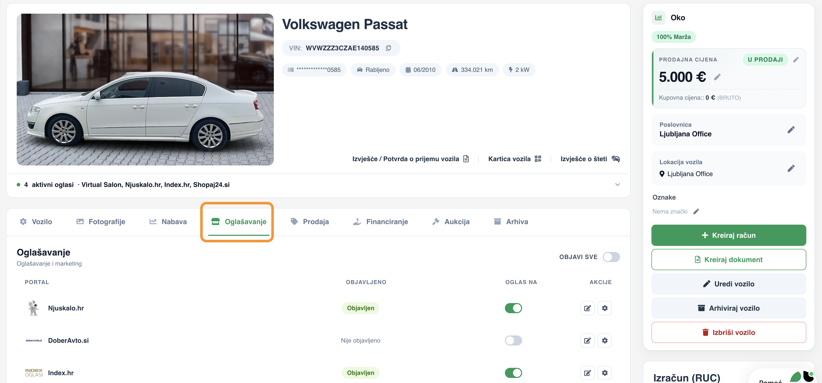Toggle the OBJAVI SVE switch
This screenshot has width=822, height=383.
pyautogui.click(x=611, y=257)
